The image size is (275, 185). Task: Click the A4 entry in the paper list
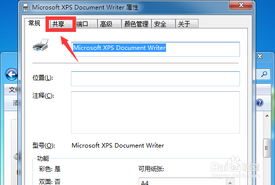145,183
